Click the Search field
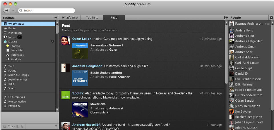 click(47, 11)
